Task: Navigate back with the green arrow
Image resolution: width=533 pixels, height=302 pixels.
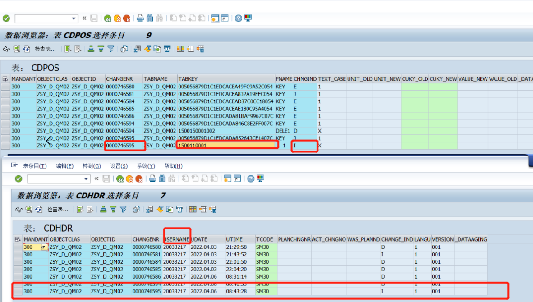Action: coord(108,18)
